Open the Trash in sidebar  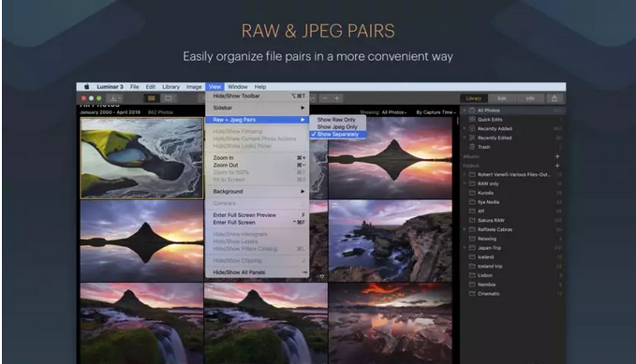click(x=484, y=147)
